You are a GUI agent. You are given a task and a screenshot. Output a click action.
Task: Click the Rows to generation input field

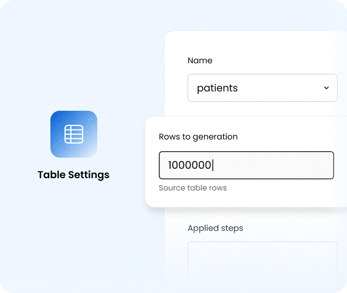pos(246,165)
